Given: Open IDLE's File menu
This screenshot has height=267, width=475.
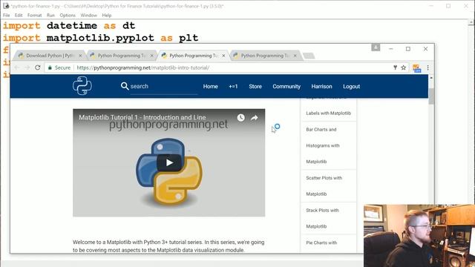Looking at the screenshot, I should [7, 15].
